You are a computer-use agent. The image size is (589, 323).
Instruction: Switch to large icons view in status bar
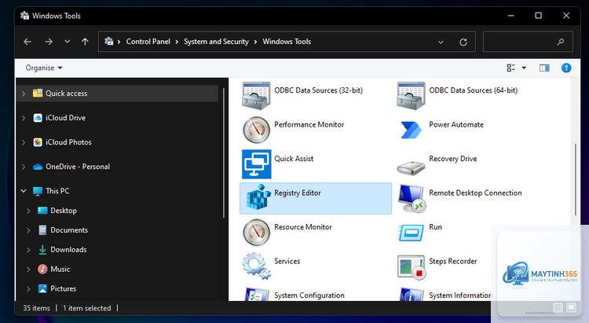[x=571, y=308]
